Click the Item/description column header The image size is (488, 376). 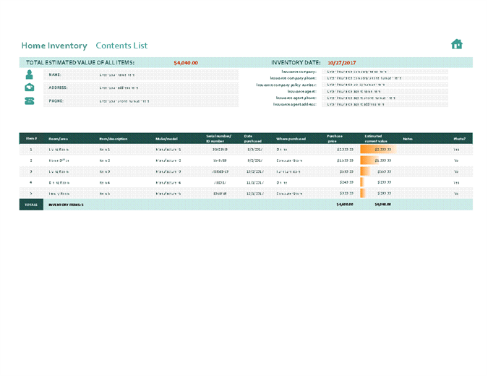pos(114,139)
